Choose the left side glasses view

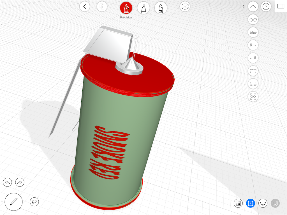coord(253,45)
